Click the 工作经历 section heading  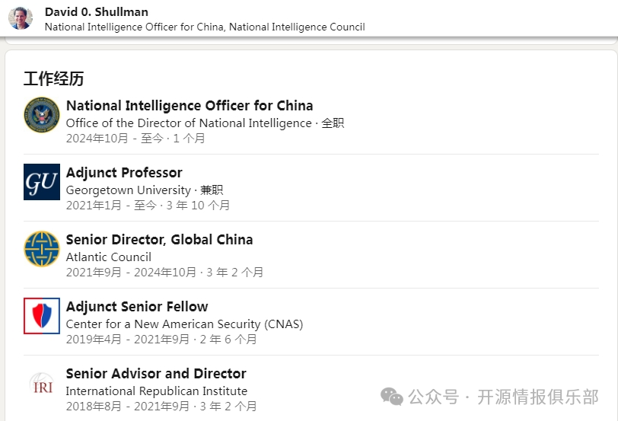point(53,79)
